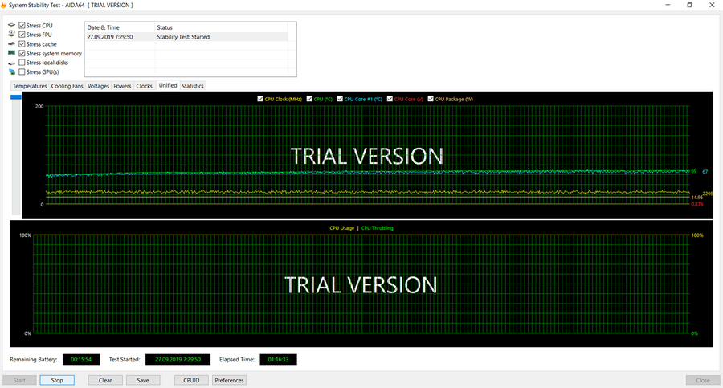
Task: Click the Remaining Battery time field
Action: 81,359
